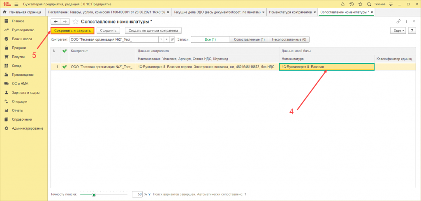Go to Начальная страница tab
Screen dimensions: 421x201
pyautogui.click(x=23, y=12)
